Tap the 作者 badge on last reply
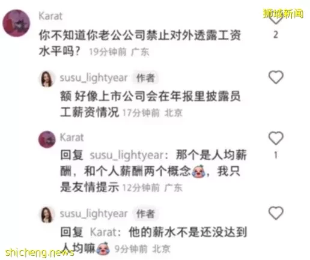The width and height of the screenshot is (310, 260). (145, 214)
